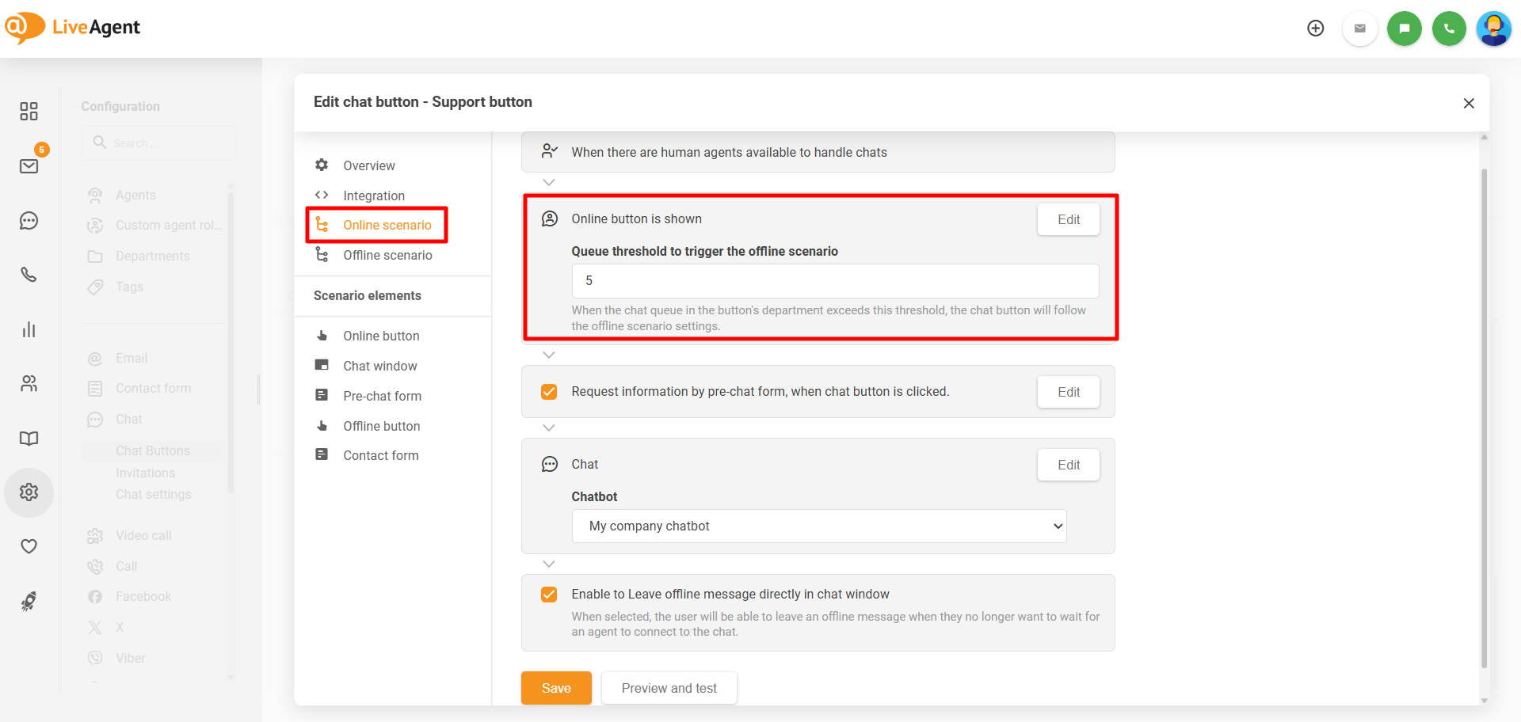Open the Integration section
1521x722 pixels.
373,196
